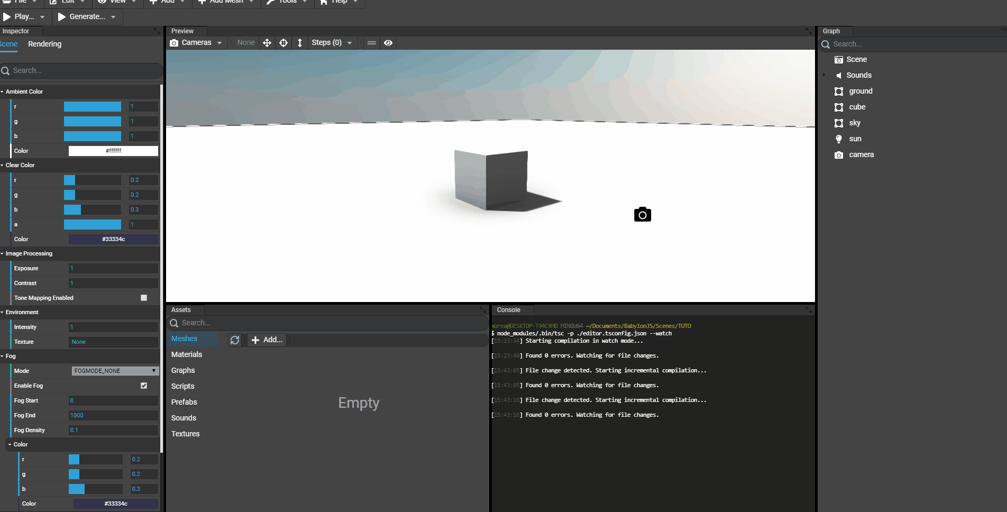The height and width of the screenshot is (512, 1007).
Task: Click the Fog End value field 1000
Action: coord(113,416)
